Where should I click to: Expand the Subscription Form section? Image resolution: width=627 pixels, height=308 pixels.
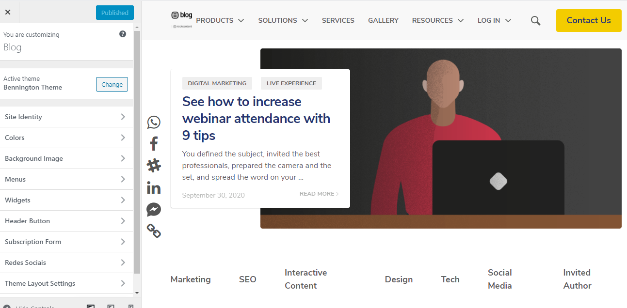(66, 242)
